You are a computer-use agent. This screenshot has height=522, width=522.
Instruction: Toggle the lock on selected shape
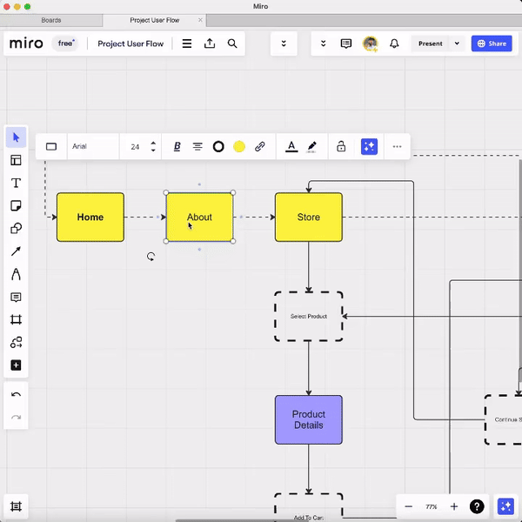coord(341,147)
